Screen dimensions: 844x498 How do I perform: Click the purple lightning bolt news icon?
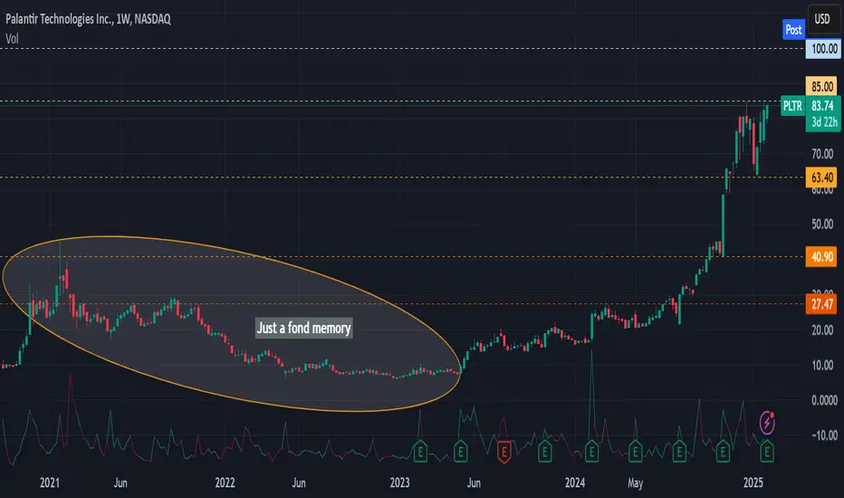coord(767,423)
